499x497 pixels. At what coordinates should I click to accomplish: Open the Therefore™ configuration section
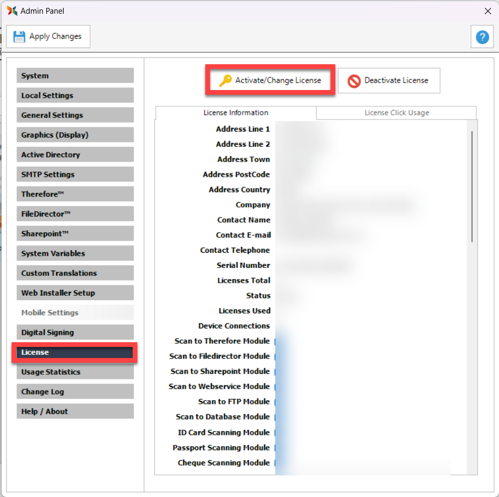pyautogui.click(x=75, y=194)
